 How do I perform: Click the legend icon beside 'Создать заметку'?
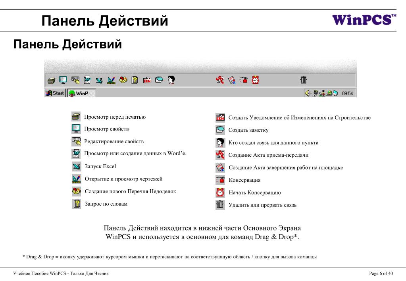coord(220,130)
